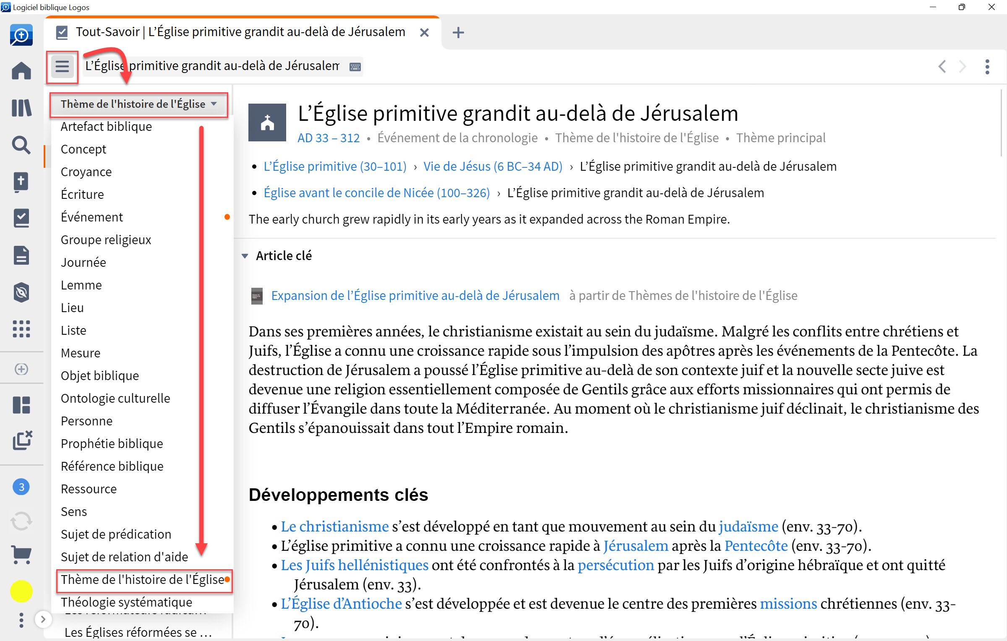The width and height of the screenshot is (1007, 641).
Task: Open the Documents page icon in sidebar
Action: [x=21, y=255]
